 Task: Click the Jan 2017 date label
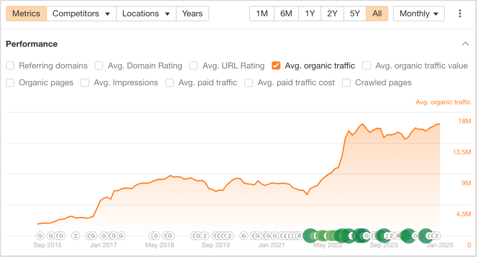[103, 245]
